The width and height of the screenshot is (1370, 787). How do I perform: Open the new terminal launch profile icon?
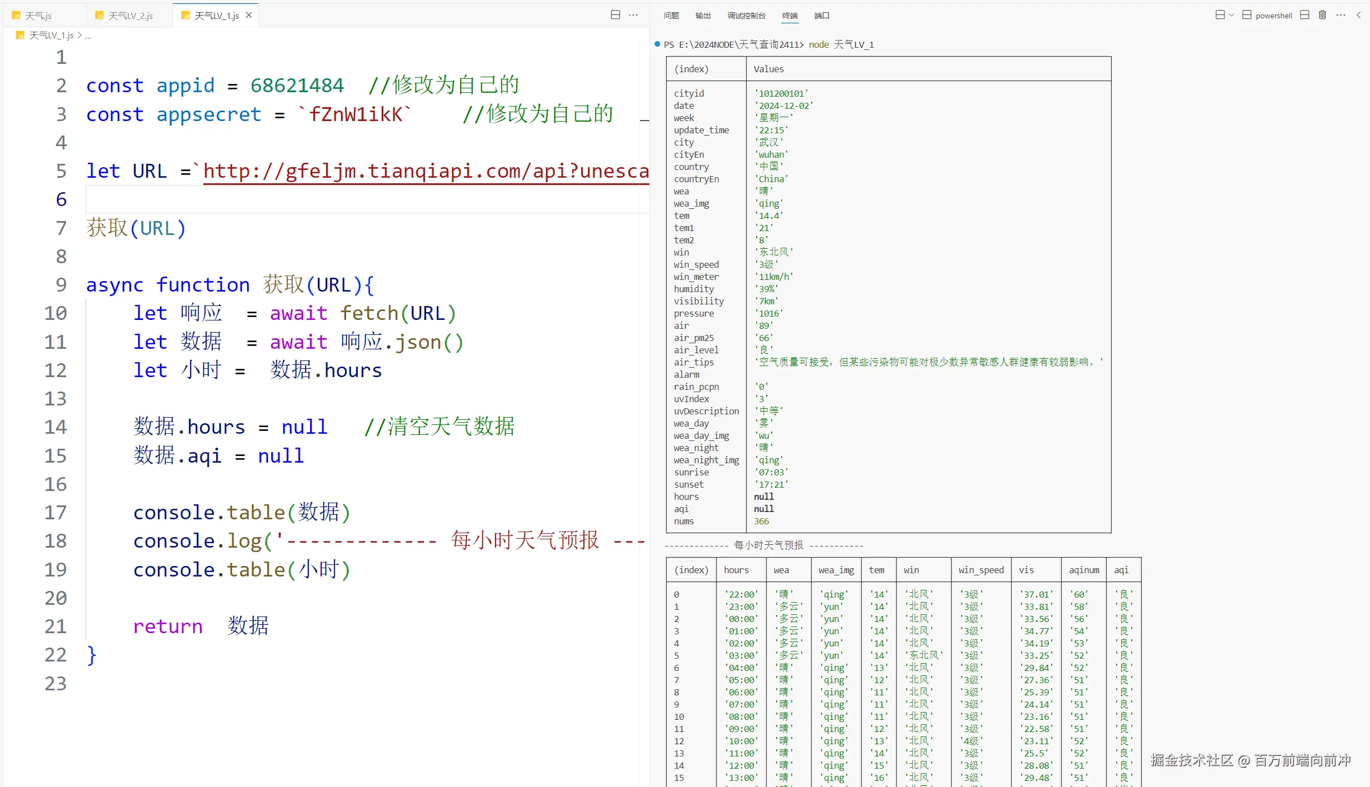click(x=1219, y=15)
